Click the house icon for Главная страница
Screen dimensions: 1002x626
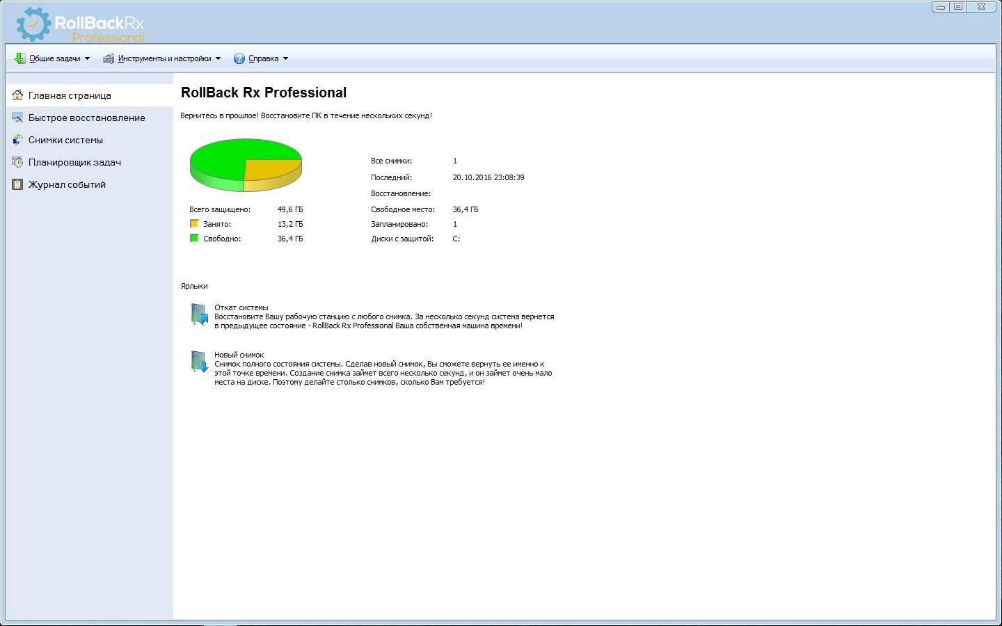click(17, 95)
